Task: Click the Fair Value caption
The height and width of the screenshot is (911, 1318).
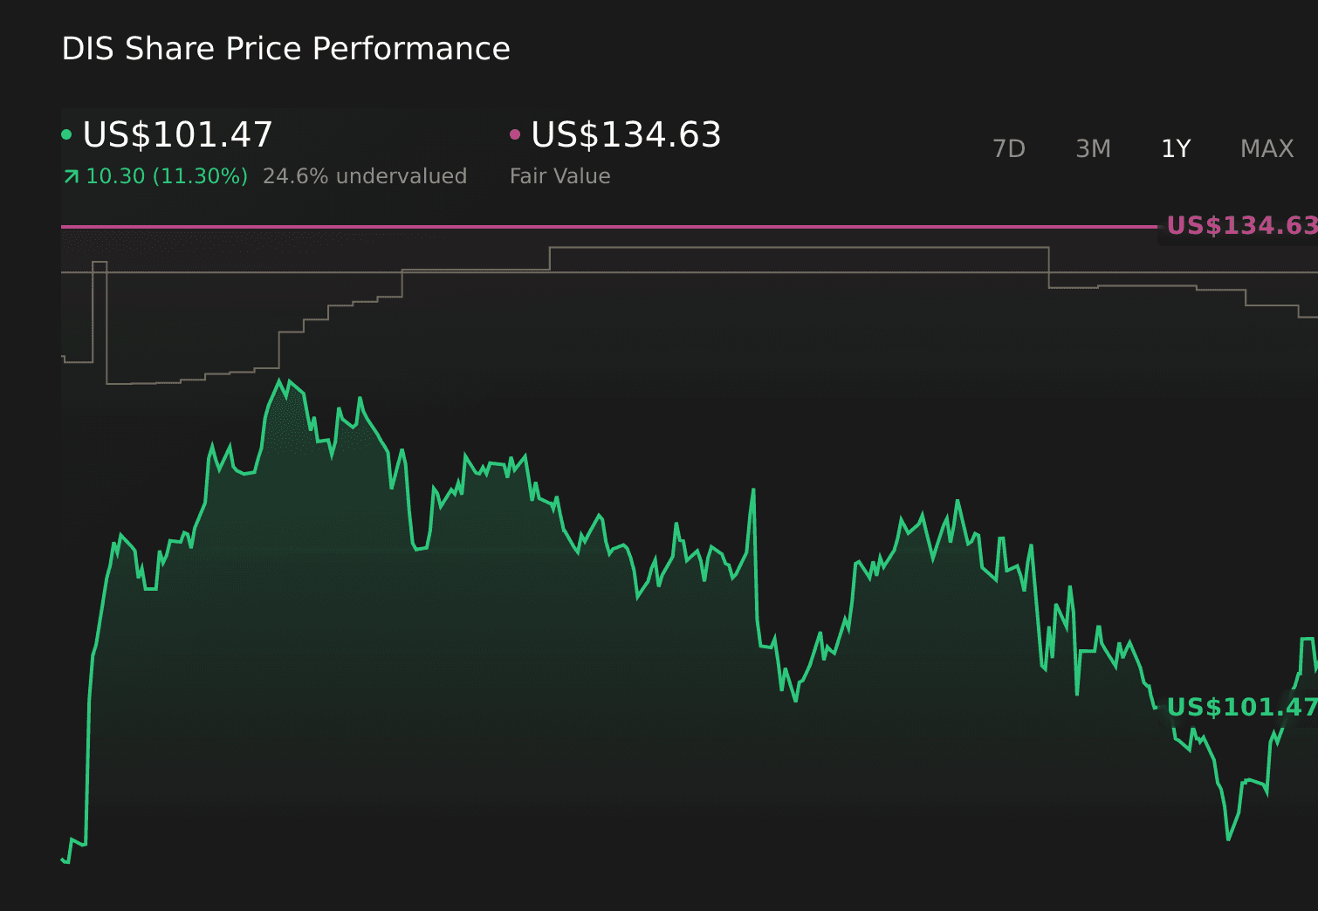Action: (559, 176)
